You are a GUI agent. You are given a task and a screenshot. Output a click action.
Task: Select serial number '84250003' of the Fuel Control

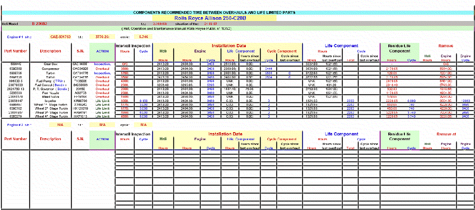pyautogui.click(x=80, y=86)
